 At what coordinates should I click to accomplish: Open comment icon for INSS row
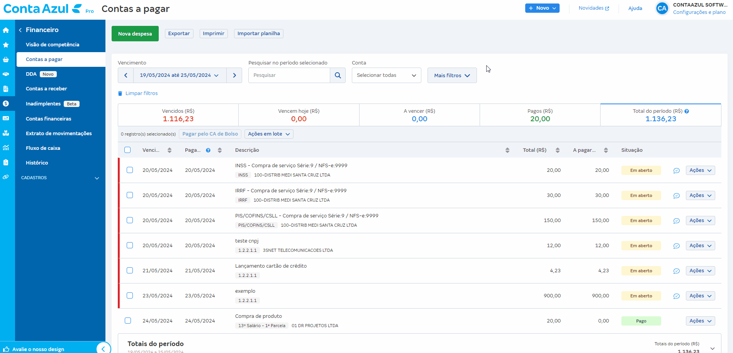tap(677, 170)
